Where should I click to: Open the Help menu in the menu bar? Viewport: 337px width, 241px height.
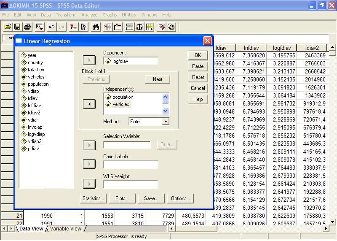166,15
